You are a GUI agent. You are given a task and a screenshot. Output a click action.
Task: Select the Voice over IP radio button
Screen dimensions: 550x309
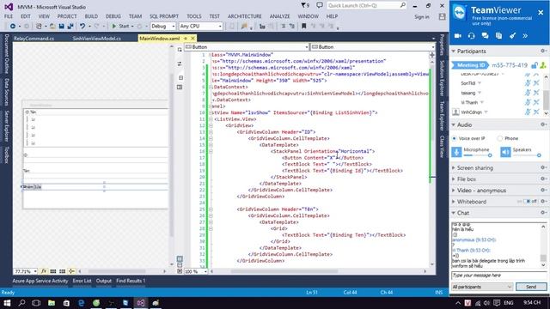pyautogui.click(x=455, y=138)
